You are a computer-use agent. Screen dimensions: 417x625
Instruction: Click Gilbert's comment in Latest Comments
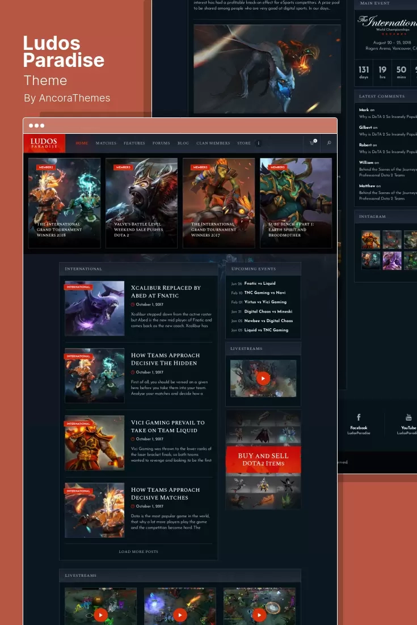click(387, 131)
